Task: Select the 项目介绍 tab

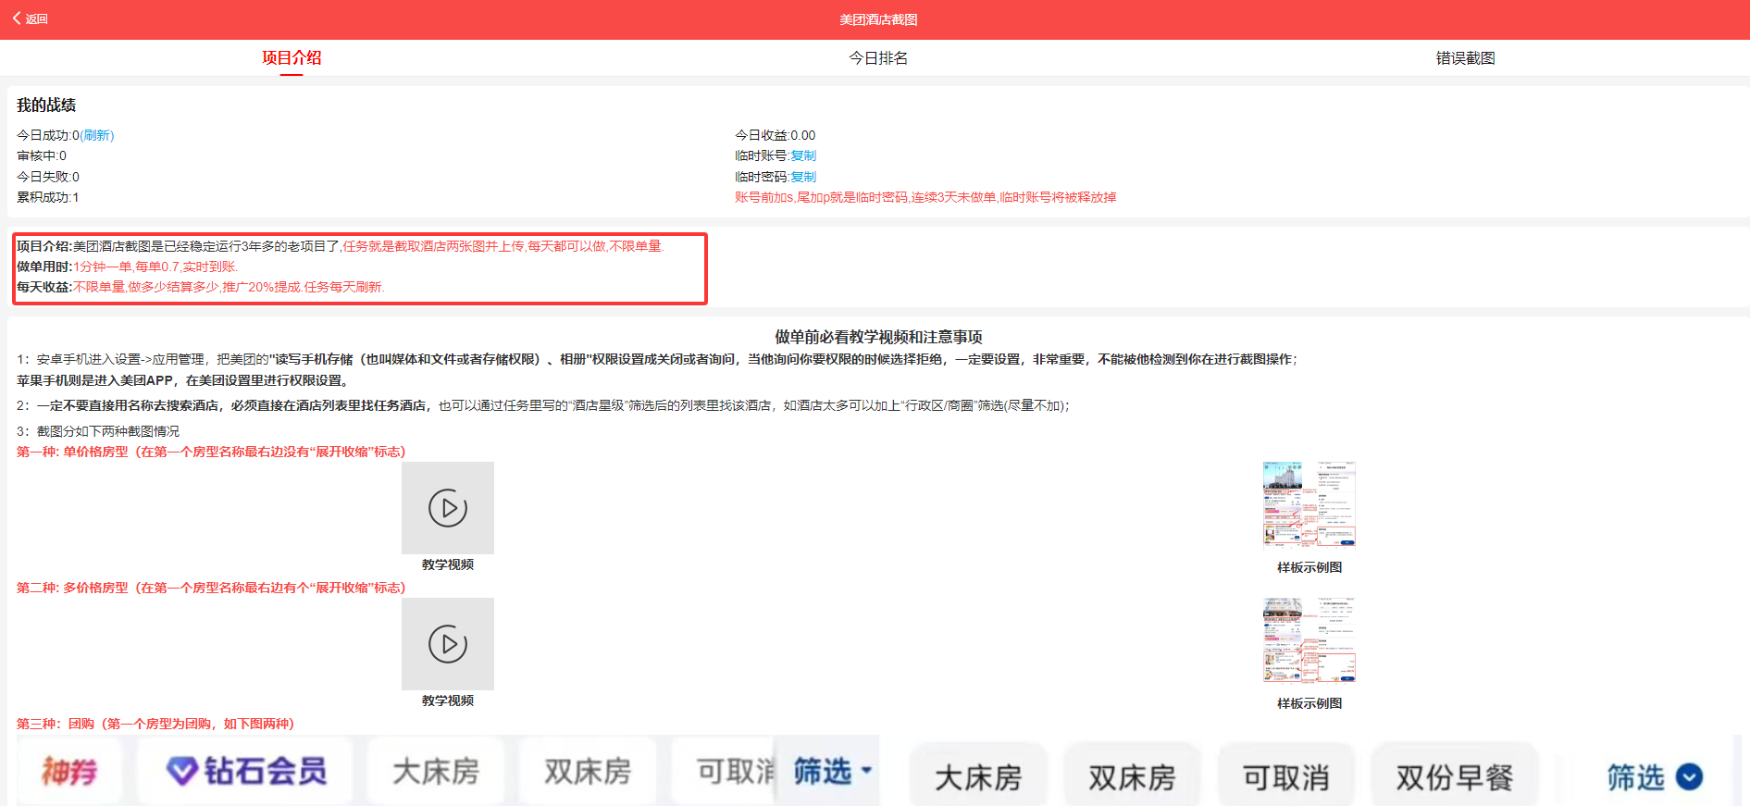Action: tap(292, 58)
